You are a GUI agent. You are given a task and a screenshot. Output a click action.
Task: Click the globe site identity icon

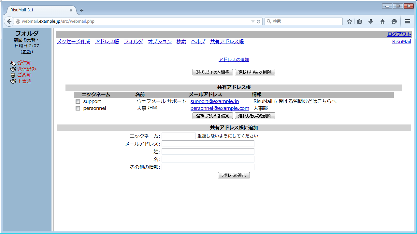18,21
